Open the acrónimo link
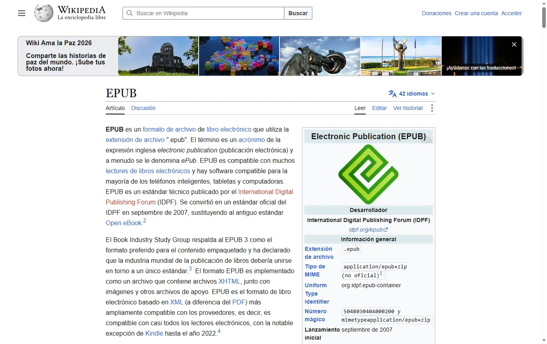 tap(251, 140)
